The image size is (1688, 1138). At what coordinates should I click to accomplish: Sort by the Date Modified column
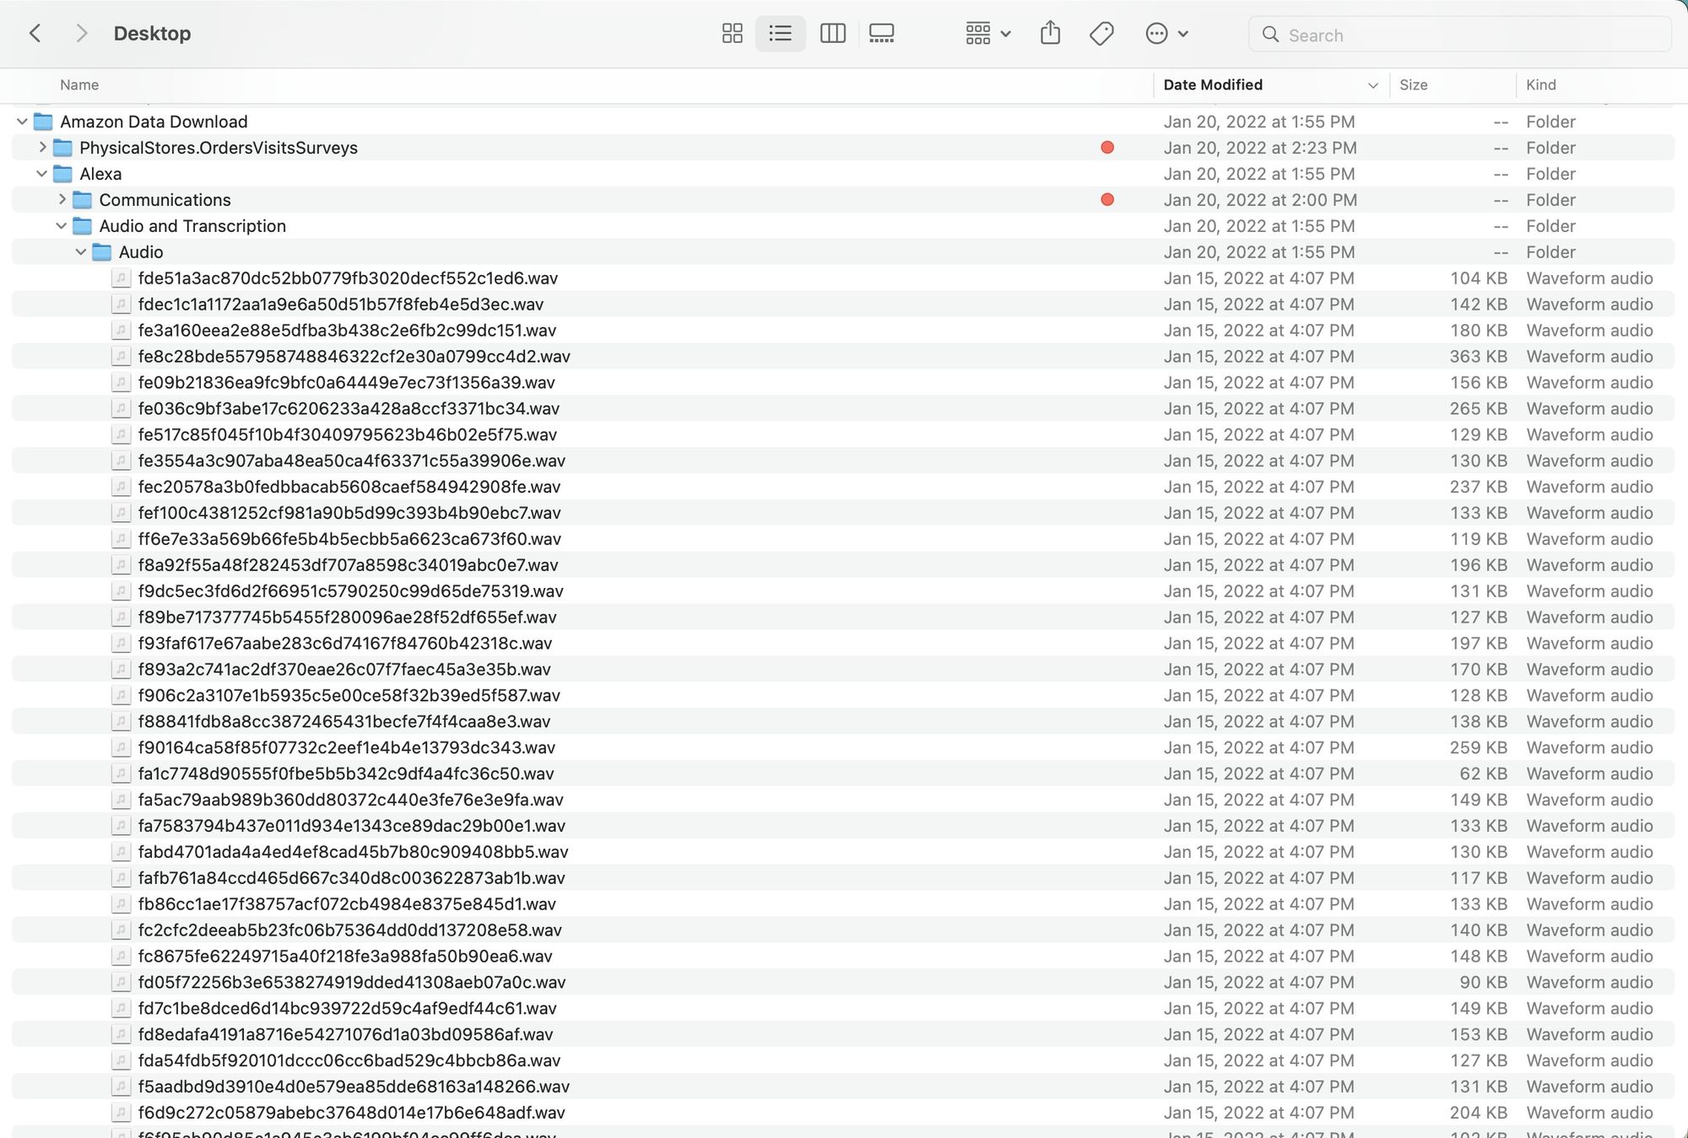click(1213, 85)
